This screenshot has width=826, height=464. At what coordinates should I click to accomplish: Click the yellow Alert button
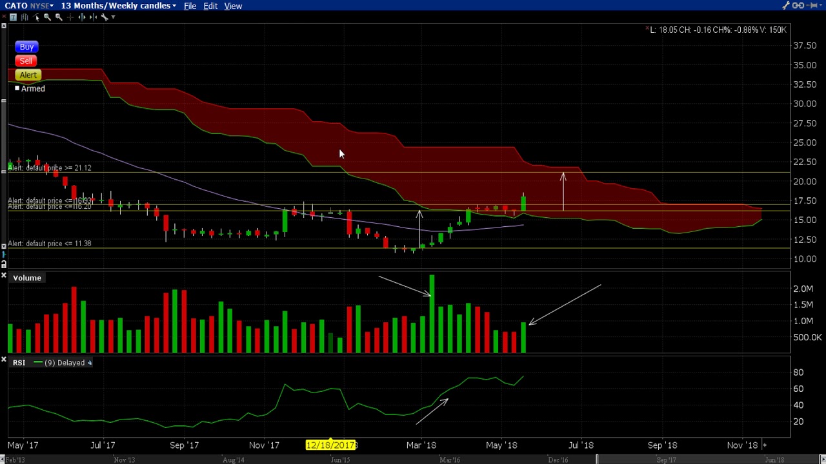click(28, 75)
